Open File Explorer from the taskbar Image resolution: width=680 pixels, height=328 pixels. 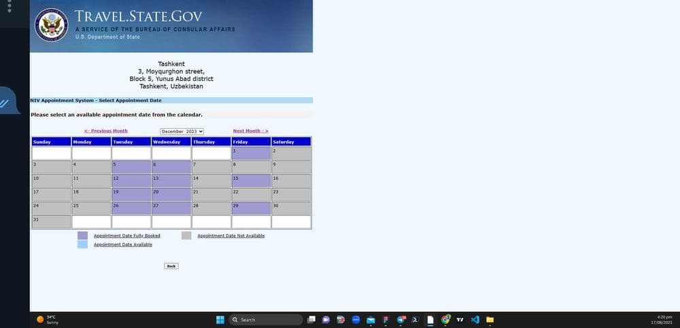[490, 320]
